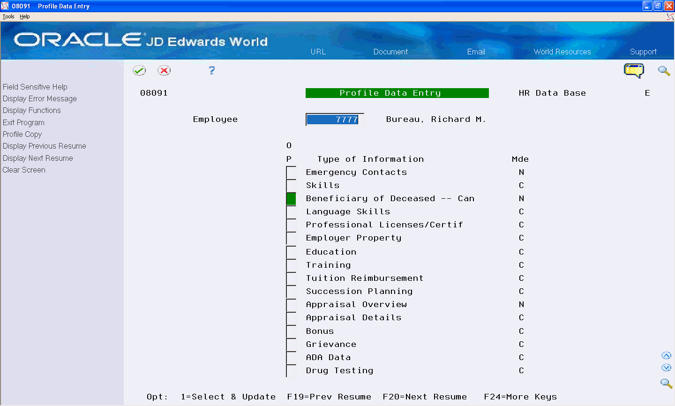Click the Appraisal Details row label

[x=353, y=318]
